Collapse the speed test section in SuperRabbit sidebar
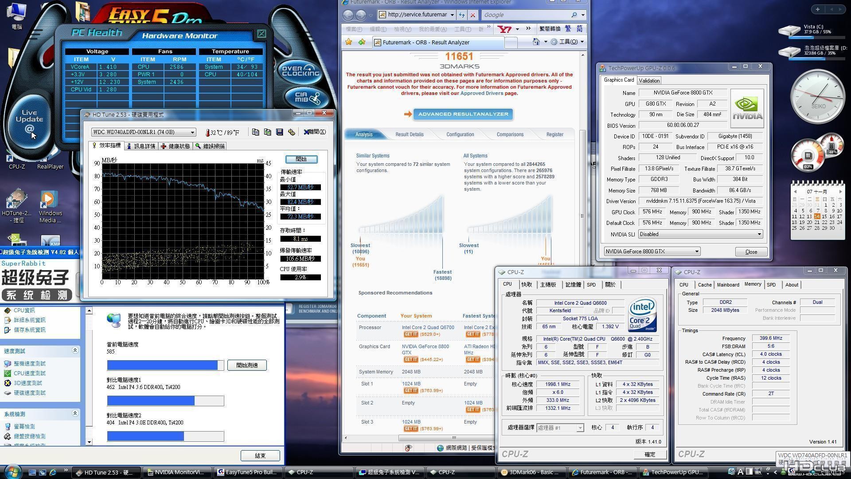The image size is (851, 479). click(75, 350)
